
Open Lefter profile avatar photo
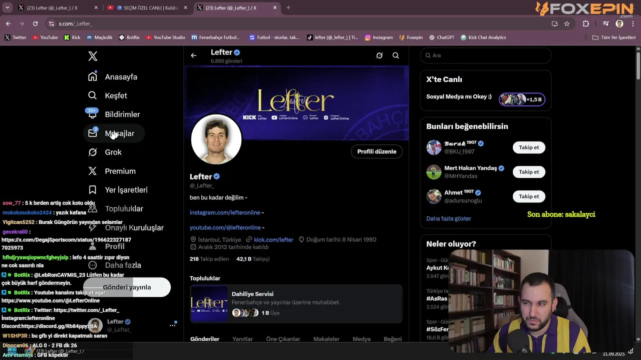216,139
